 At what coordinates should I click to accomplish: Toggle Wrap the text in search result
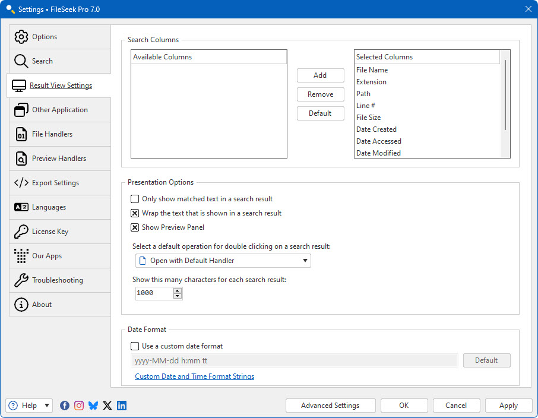pos(135,213)
